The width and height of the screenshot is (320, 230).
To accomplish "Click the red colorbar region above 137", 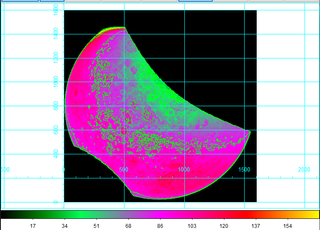I will (x=256, y=214).
